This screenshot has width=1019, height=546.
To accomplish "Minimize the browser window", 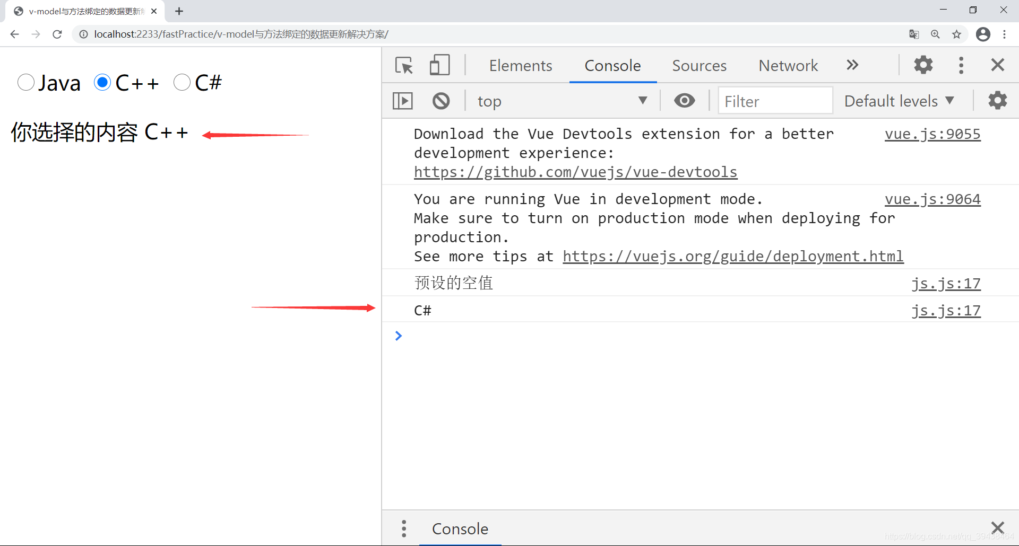I will click(x=943, y=10).
